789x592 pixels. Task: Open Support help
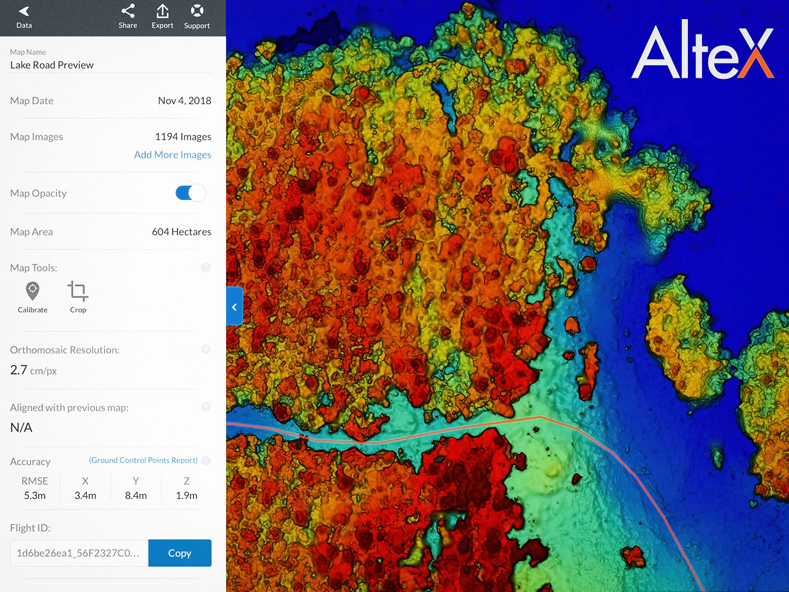197,17
